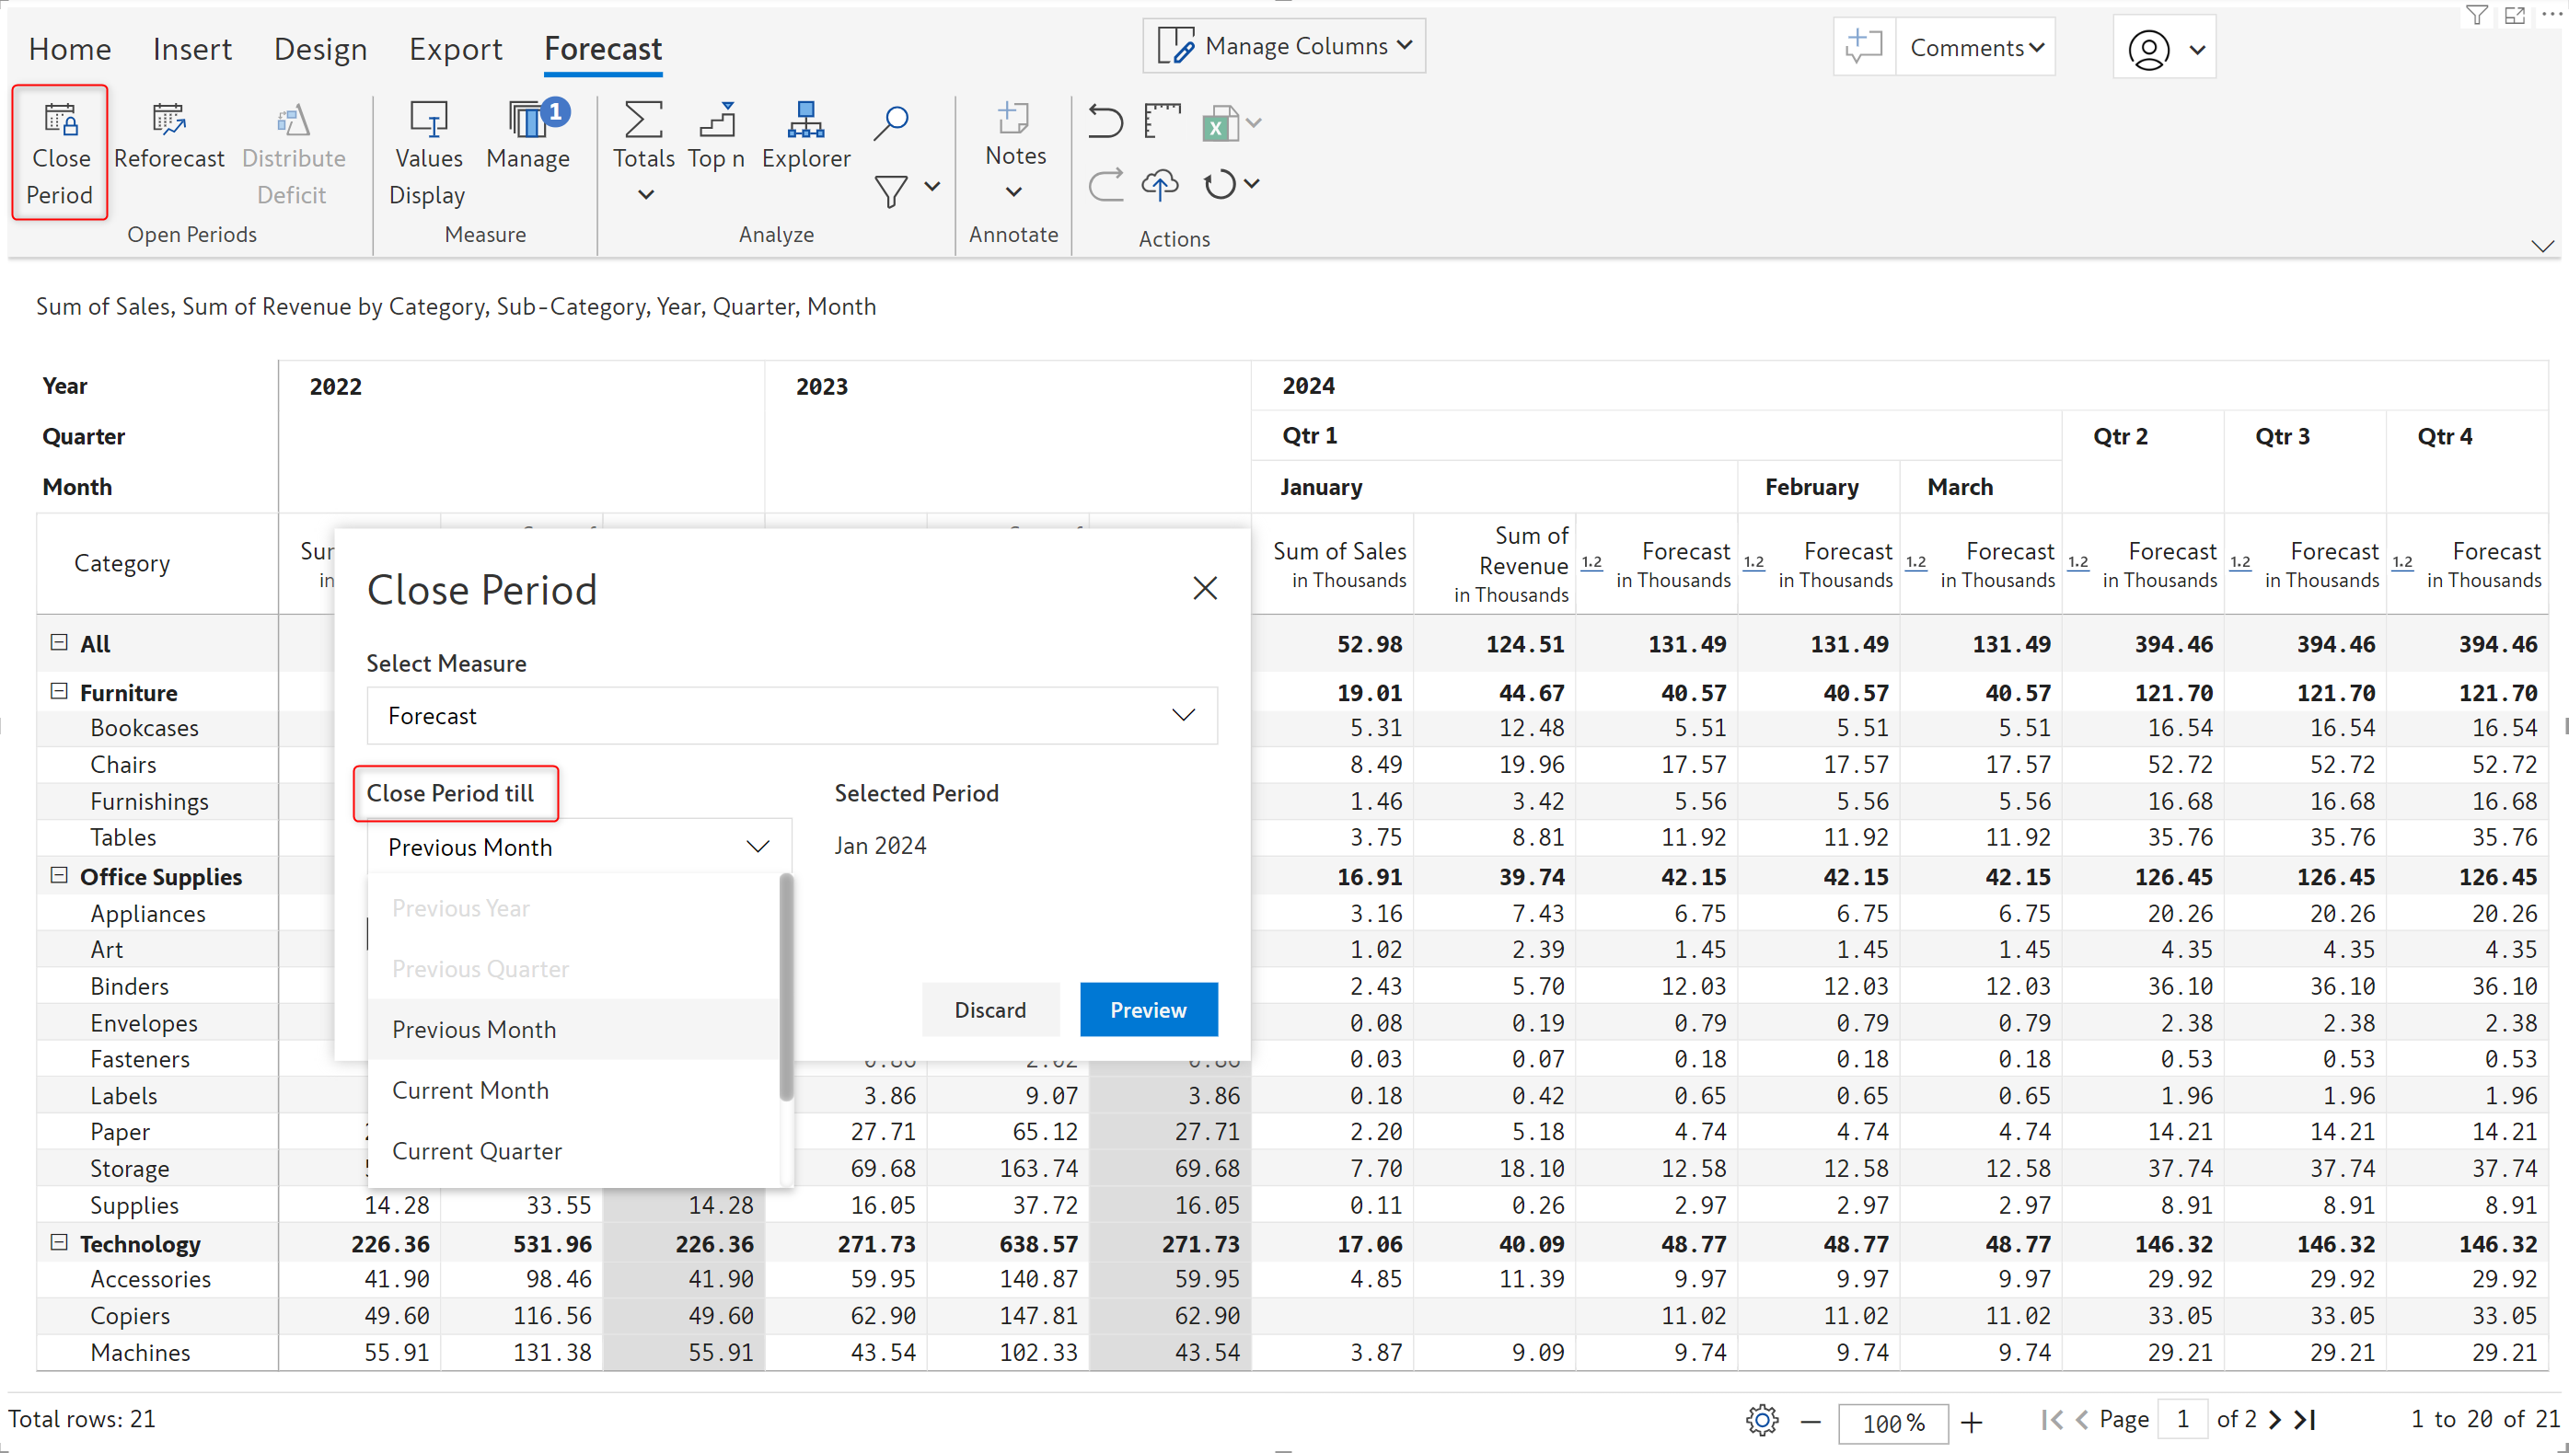Open the settings gear in the footer
2569x1453 pixels.
click(1762, 1419)
